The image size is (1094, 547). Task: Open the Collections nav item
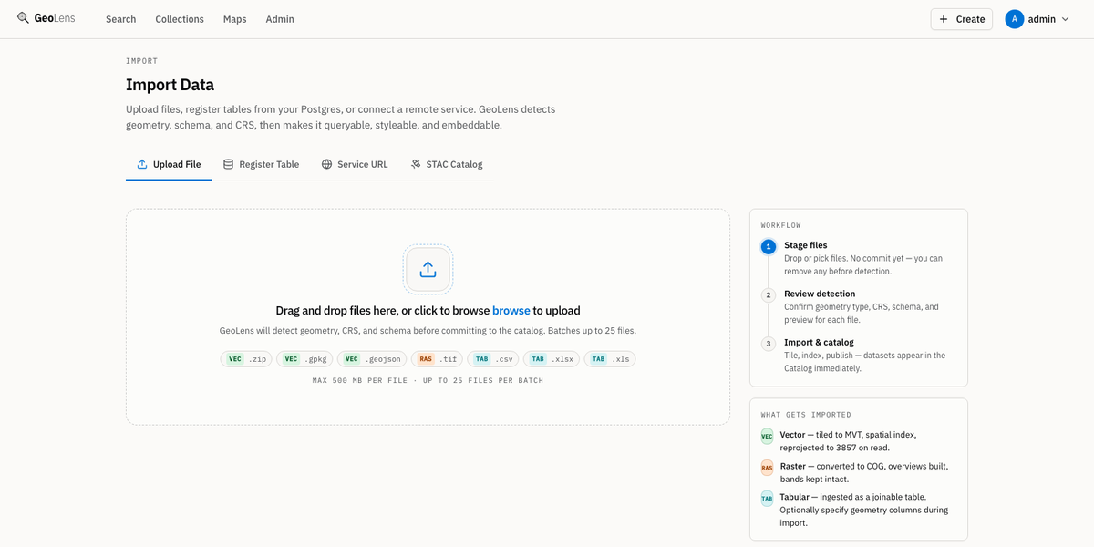[x=180, y=19]
